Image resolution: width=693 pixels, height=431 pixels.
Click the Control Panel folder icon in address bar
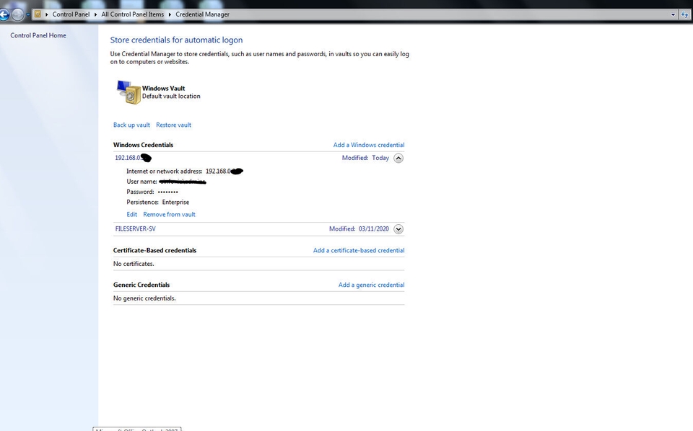[38, 14]
